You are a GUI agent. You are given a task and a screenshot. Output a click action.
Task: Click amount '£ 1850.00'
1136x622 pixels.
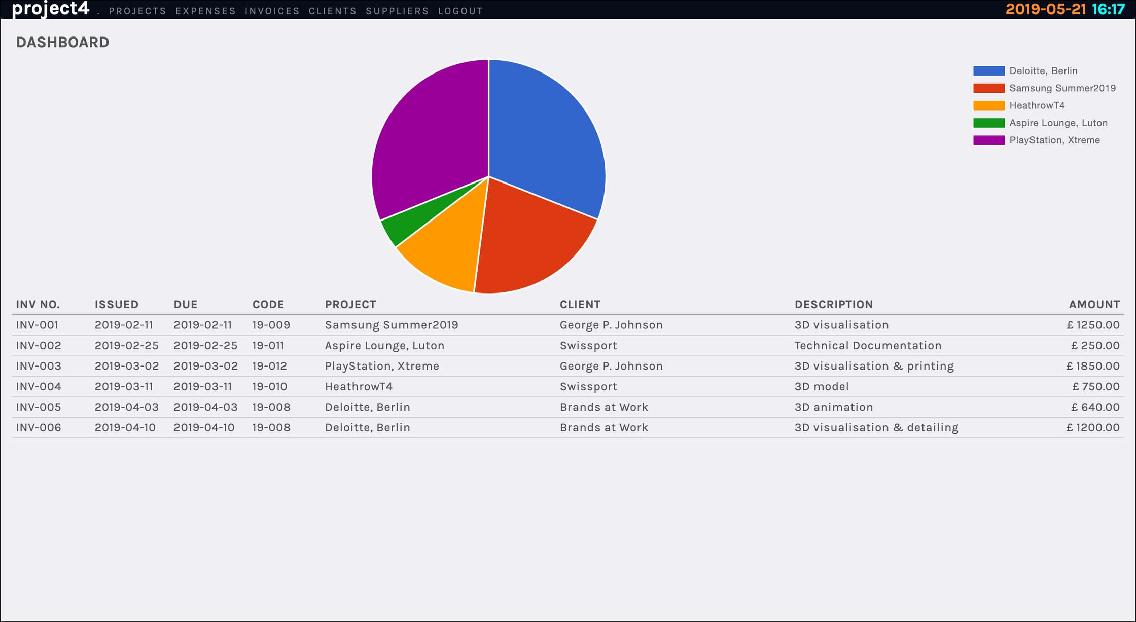[1093, 367]
